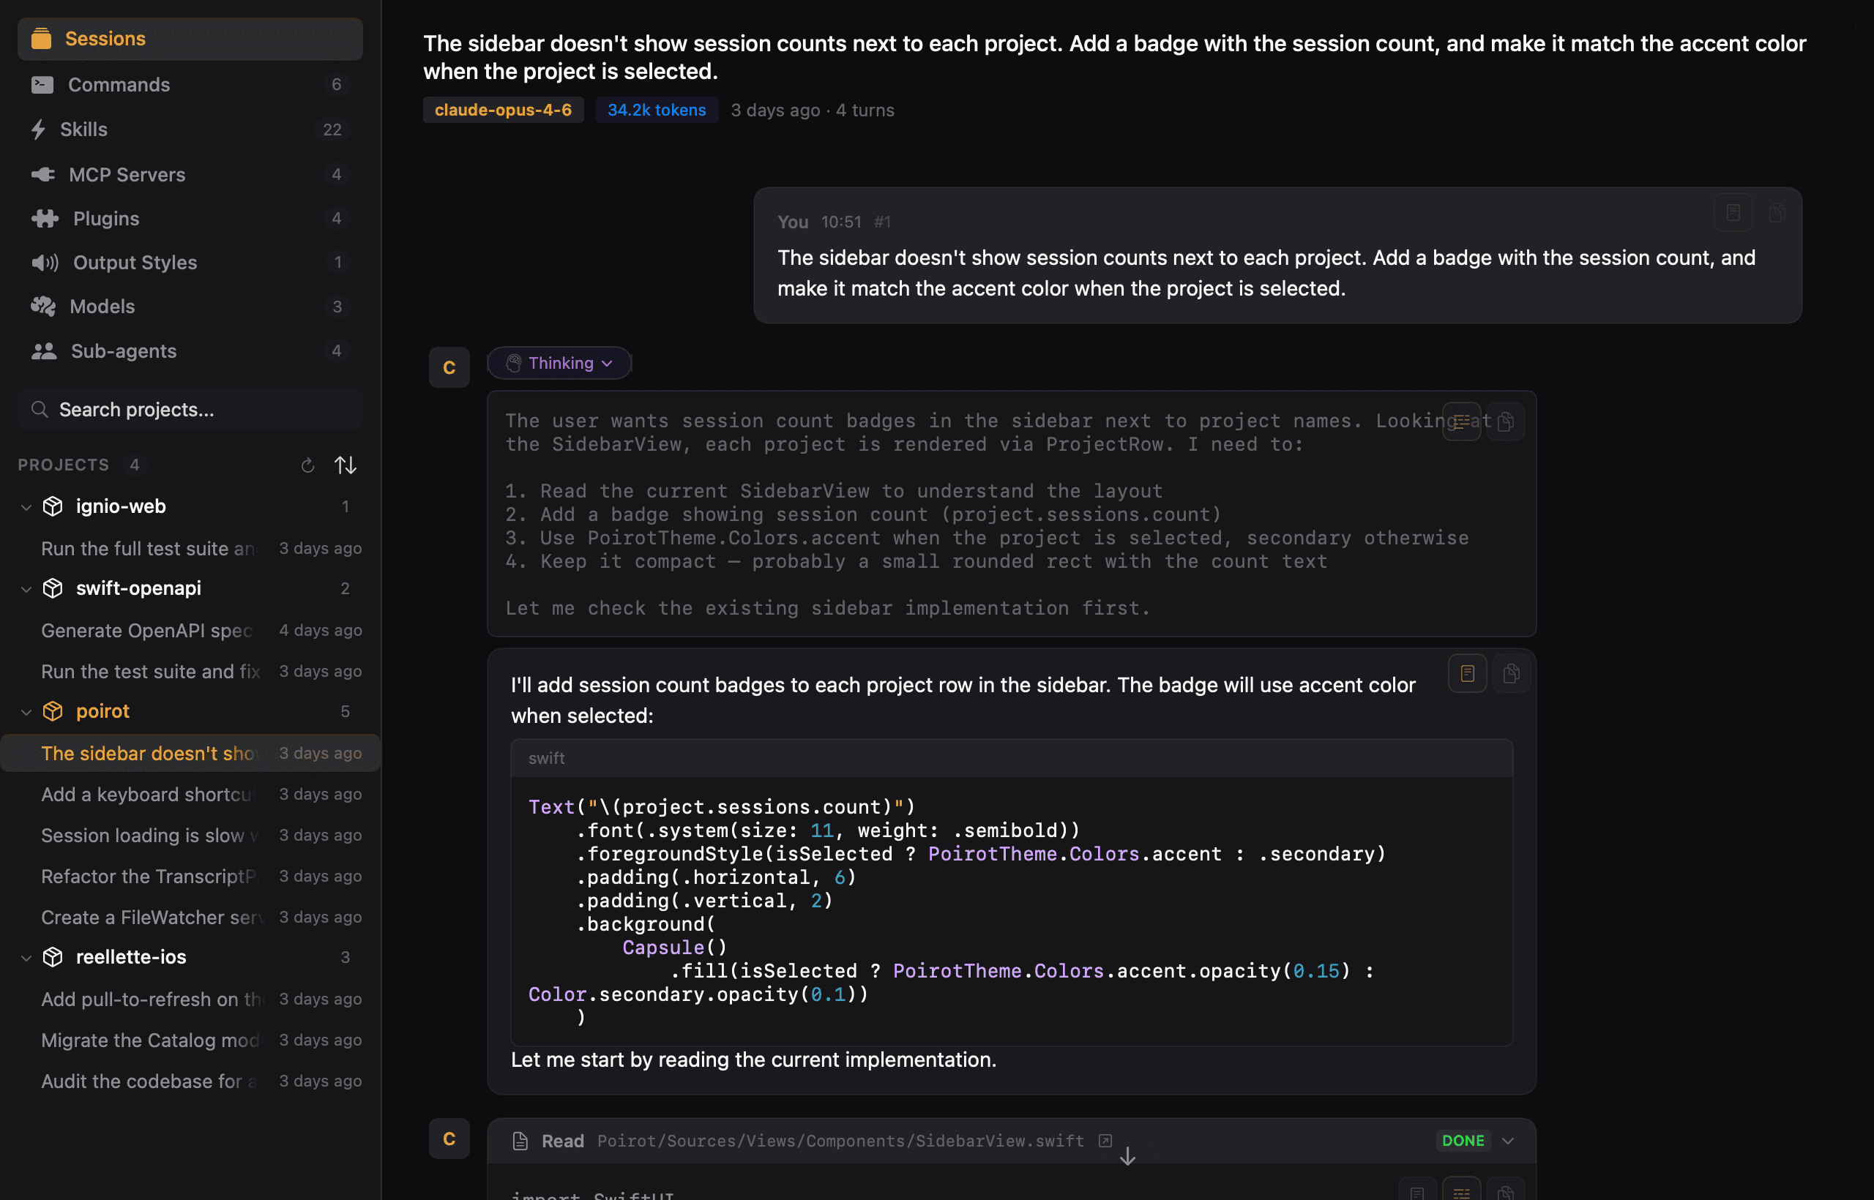Collapse the ignio-web project

point(26,507)
